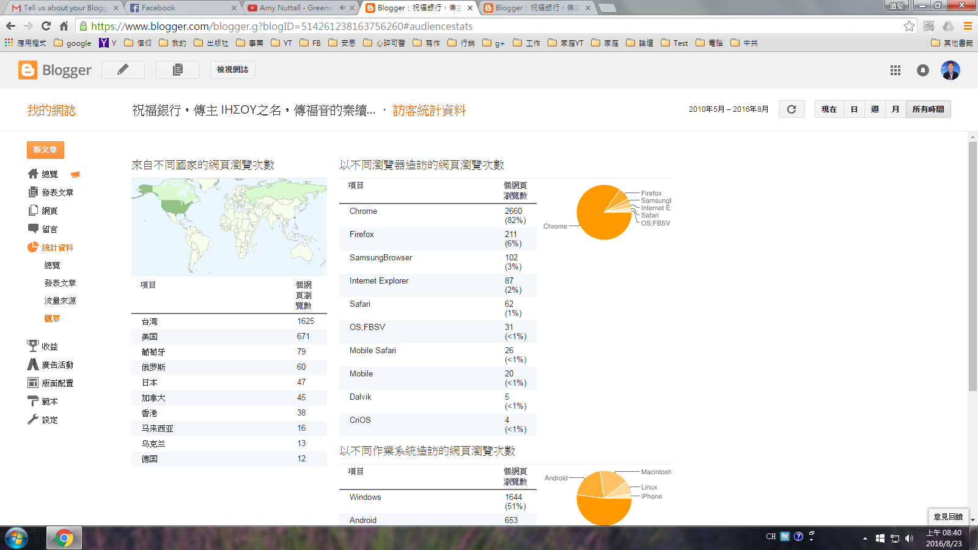Image resolution: width=978 pixels, height=550 pixels.
Task: Click the 設定 wrench icon
Action: pyautogui.click(x=33, y=419)
